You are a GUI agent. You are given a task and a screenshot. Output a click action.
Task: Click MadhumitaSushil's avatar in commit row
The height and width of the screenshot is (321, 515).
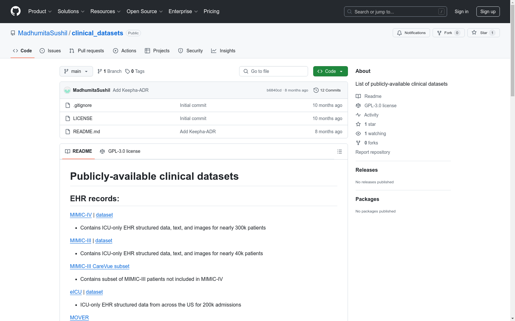tap(67, 90)
